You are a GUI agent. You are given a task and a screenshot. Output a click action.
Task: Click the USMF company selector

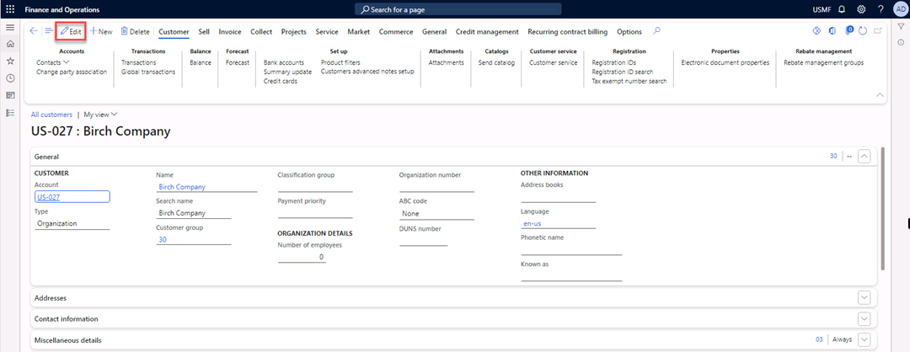tap(822, 9)
